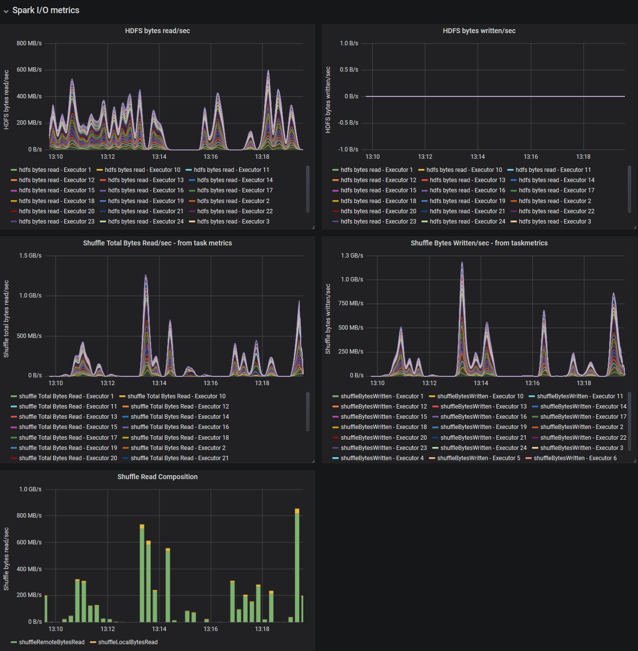Click legend scrollbar in HDFS bytes read/sec panel

pyautogui.click(x=308, y=189)
